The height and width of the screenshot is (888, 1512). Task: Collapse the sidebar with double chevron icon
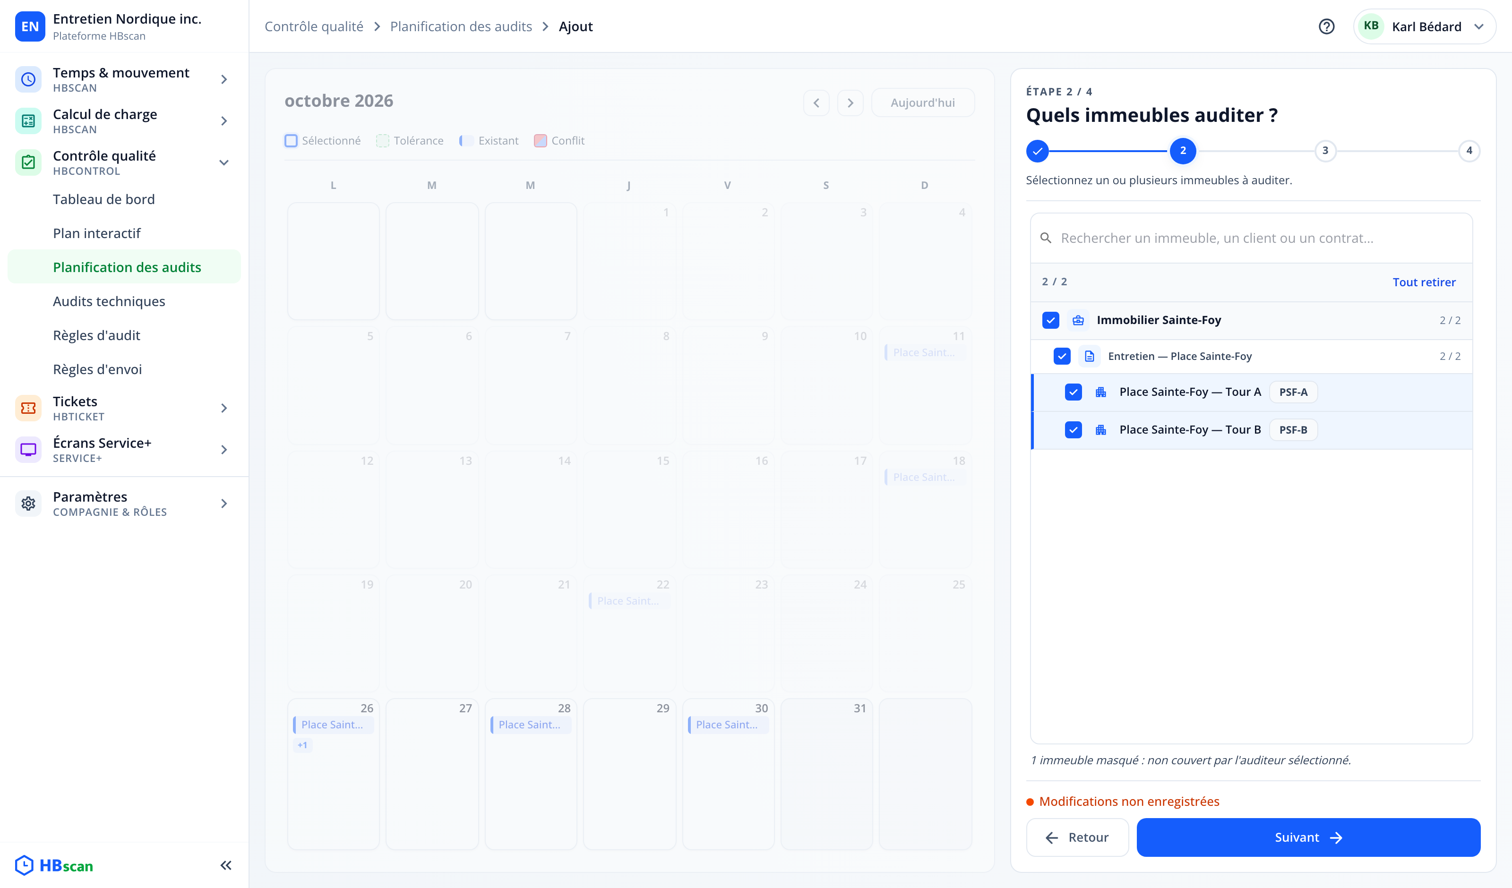tap(225, 865)
